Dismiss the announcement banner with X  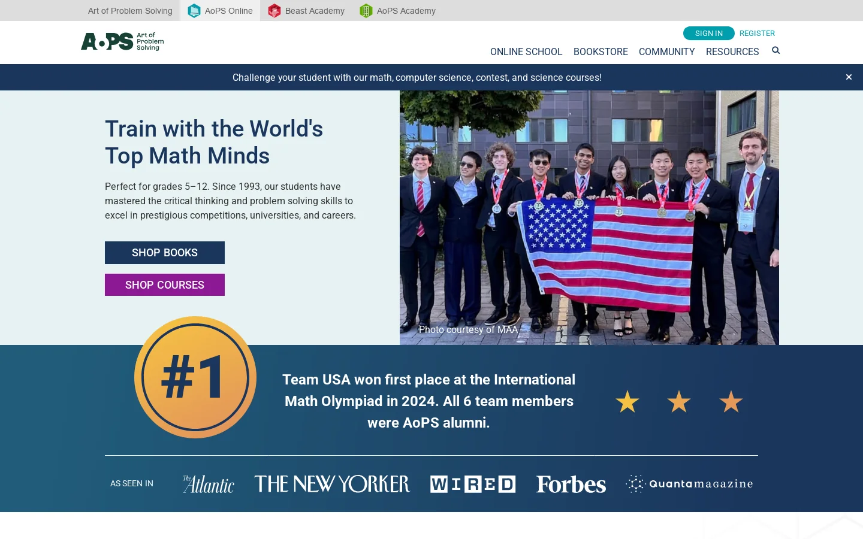click(849, 77)
